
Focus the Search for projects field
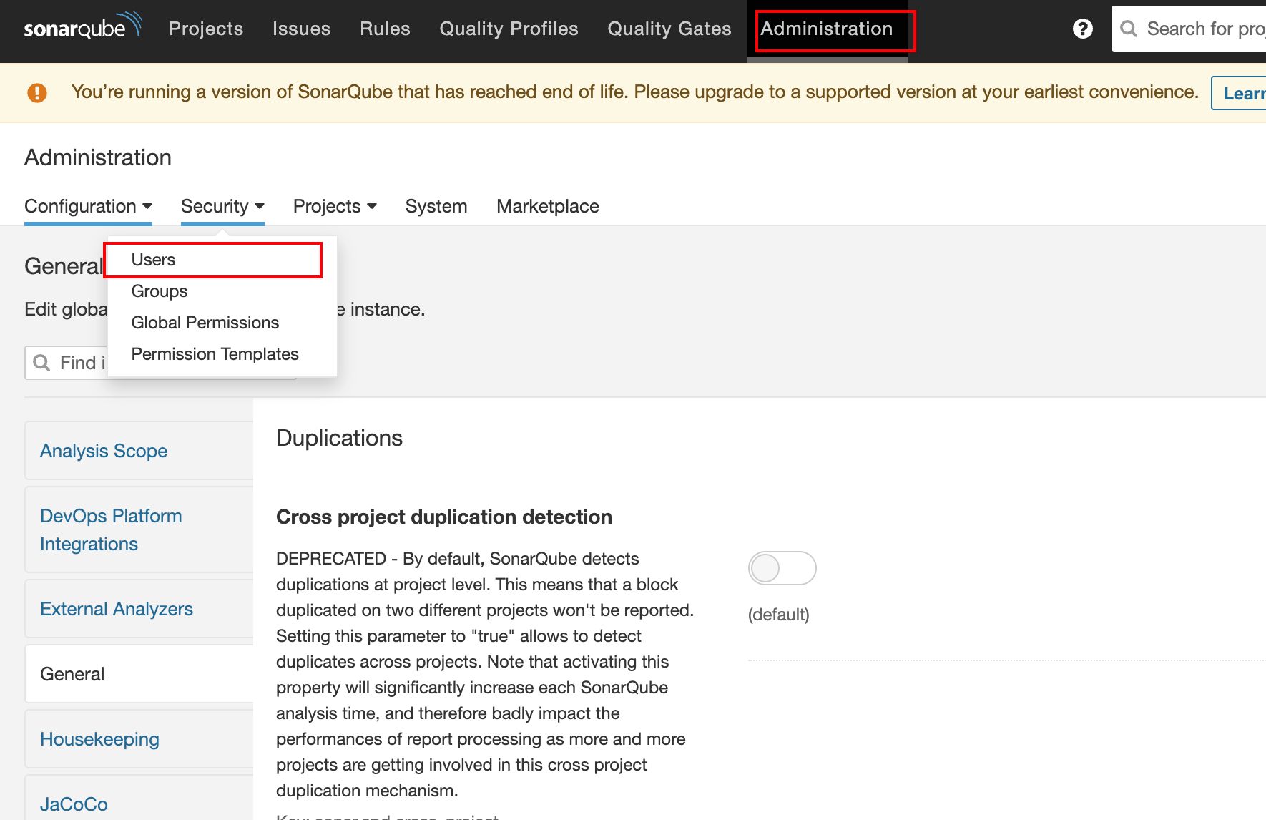(1189, 29)
